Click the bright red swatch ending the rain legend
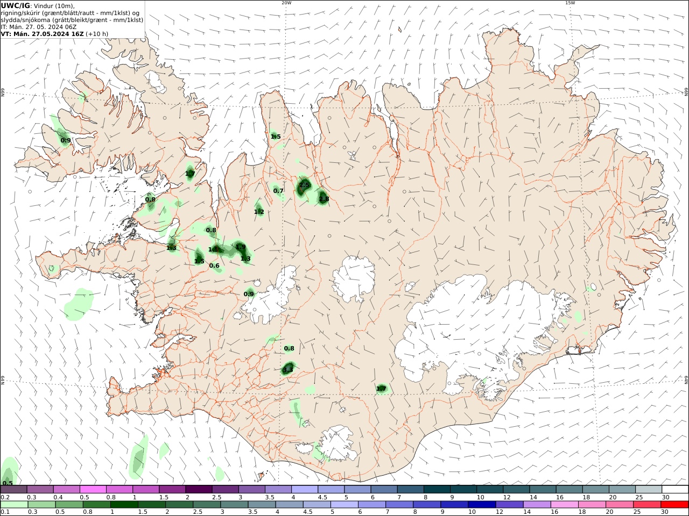This screenshot has width=689, height=516. [x=674, y=505]
